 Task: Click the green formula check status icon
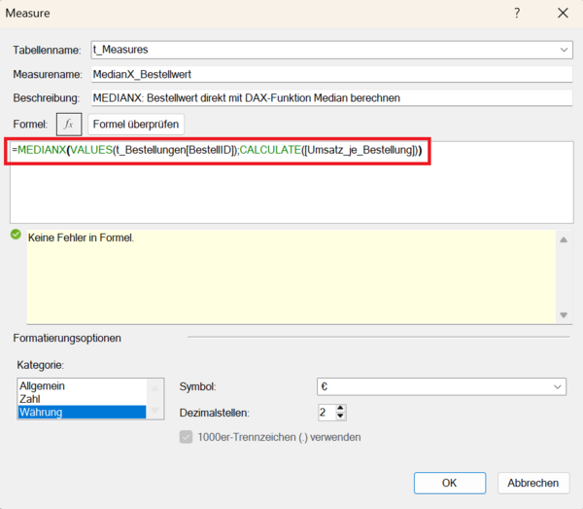(x=16, y=235)
